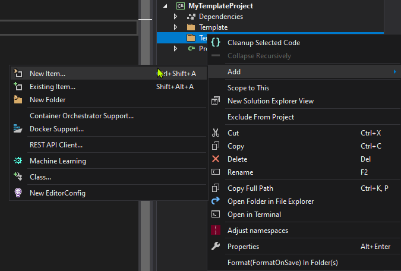The width and height of the screenshot is (401, 271).
Task: Click the New Folder icon in the submenu
Action: (x=18, y=100)
